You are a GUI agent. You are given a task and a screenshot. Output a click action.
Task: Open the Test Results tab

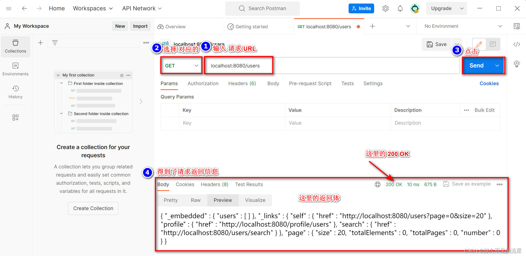[x=249, y=184]
